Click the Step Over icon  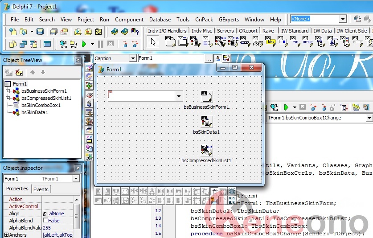(135, 44)
